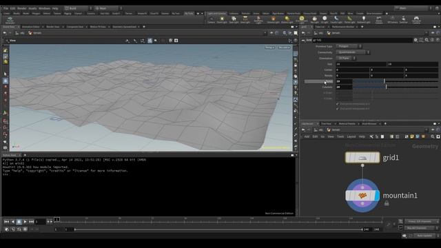Click the Portal Light shelf tool
This screenshot has height=248, width=441.
point(349,19)
